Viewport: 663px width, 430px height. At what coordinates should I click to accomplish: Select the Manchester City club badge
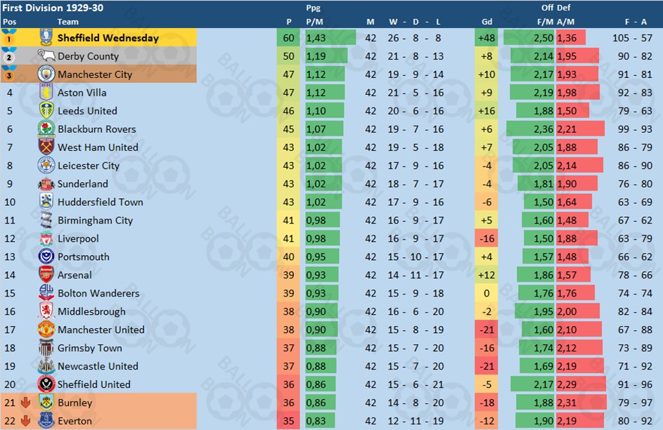pos(46,74)
